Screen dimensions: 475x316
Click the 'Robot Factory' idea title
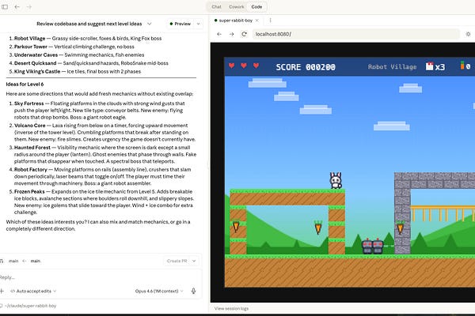(x=31, y=170)
